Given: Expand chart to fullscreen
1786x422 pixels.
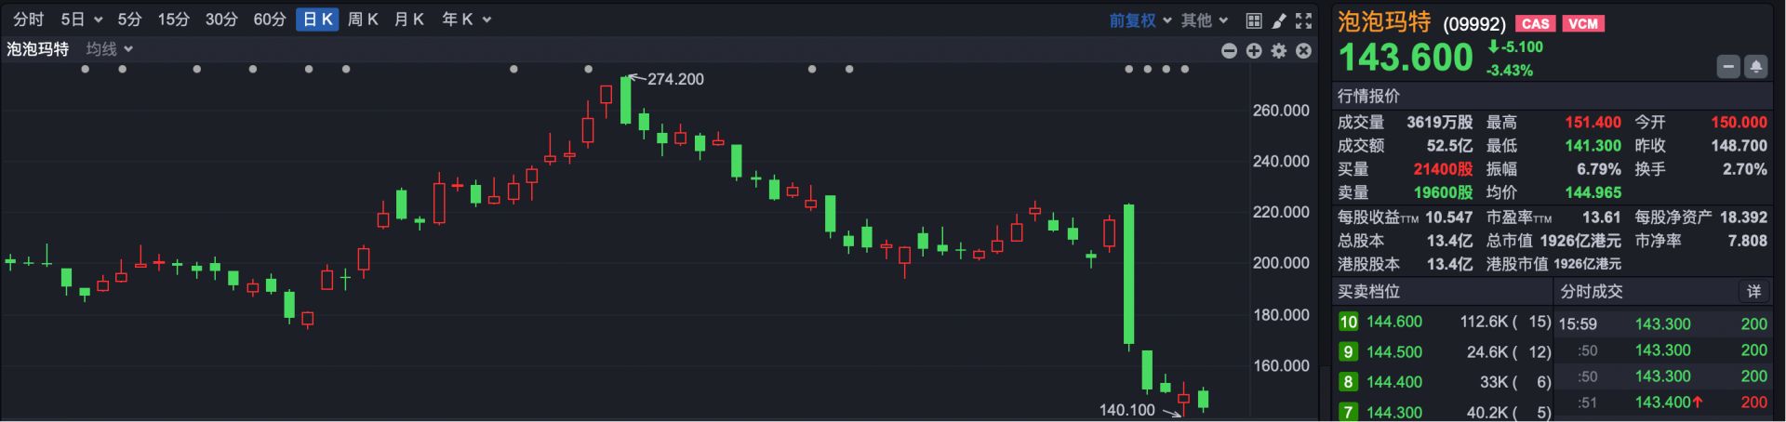Looking at the screenshot, I should click(1304, 20).
